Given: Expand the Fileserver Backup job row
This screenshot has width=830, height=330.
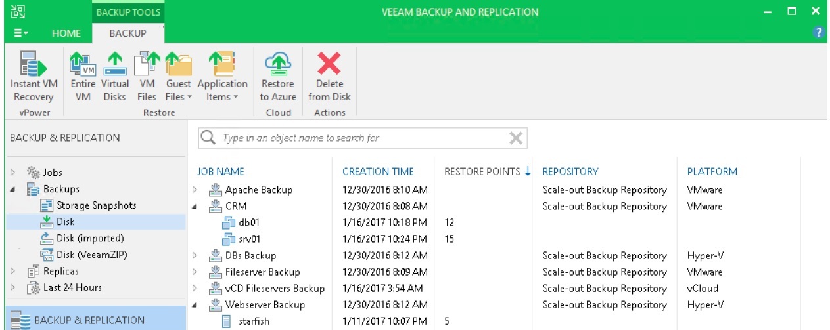Looking at the screenshot, I should point(195,272).
